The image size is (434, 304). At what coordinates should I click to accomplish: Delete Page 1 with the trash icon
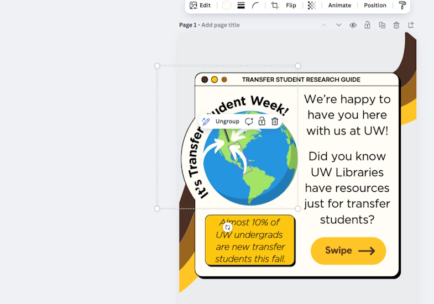[x=396, y=25]
